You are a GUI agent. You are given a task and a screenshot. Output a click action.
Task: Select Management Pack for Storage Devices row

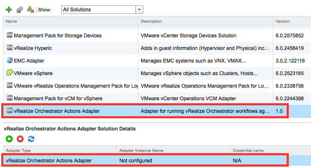(157, 36)
